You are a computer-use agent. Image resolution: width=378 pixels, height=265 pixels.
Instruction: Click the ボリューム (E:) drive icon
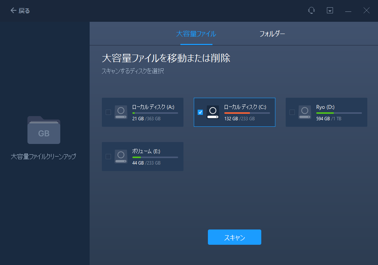point(121,157)
